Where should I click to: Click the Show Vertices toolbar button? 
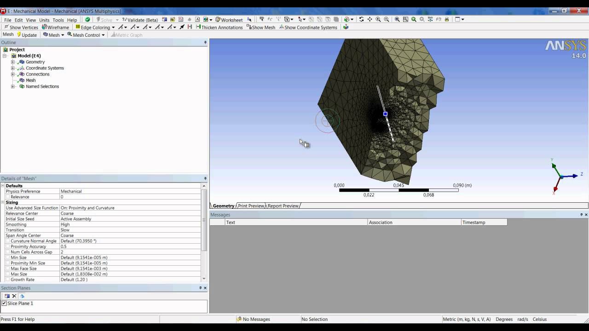[x=21, y=28]
